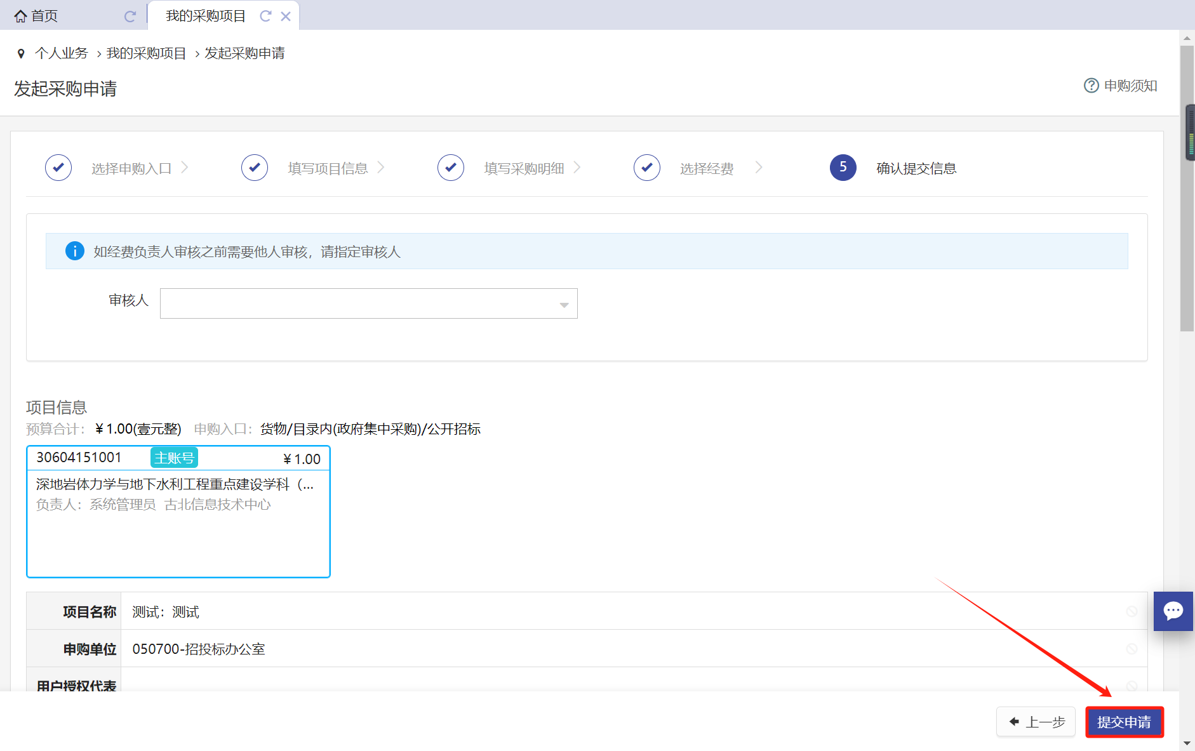Close the 我的采购项目 tab
The image size is (1195, 751).
pos(286,17)
